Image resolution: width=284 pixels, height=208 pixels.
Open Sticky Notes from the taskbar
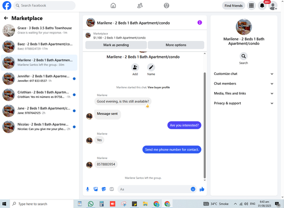click(135, 204)
